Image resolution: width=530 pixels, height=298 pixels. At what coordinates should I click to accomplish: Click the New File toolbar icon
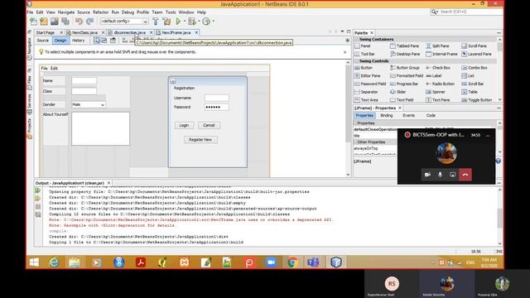click(33, 22)
